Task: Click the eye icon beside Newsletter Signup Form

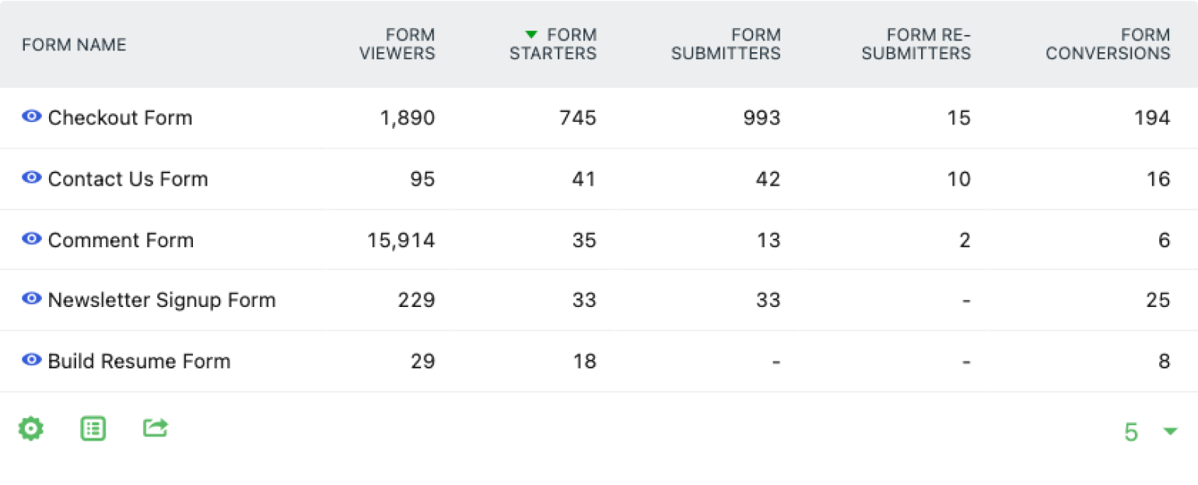Action: (31, 299)
